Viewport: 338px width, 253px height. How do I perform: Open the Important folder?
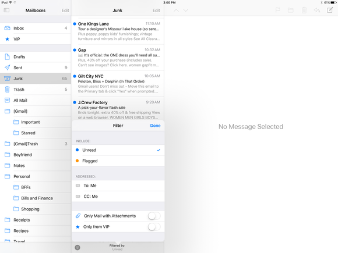[x=36, y=122]
